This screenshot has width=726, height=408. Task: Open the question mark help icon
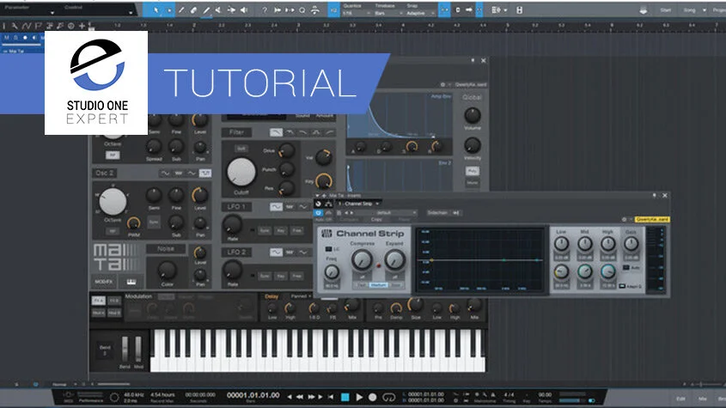coord(265,10)
